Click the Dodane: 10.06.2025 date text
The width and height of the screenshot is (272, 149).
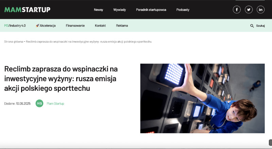[17, 104]
